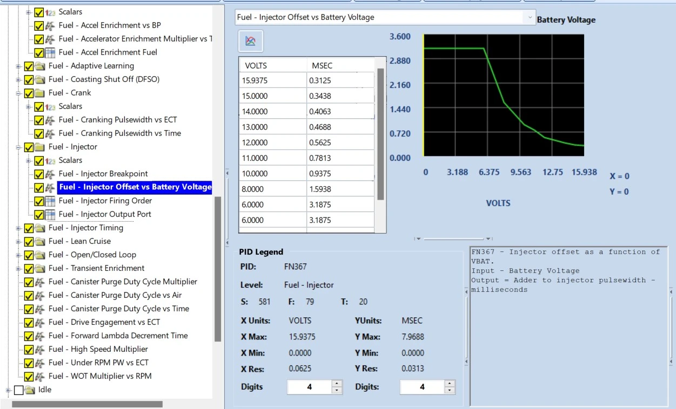
Task: Click table icon of Fuel - Injector Firing Order
Action: click(50, 201)
